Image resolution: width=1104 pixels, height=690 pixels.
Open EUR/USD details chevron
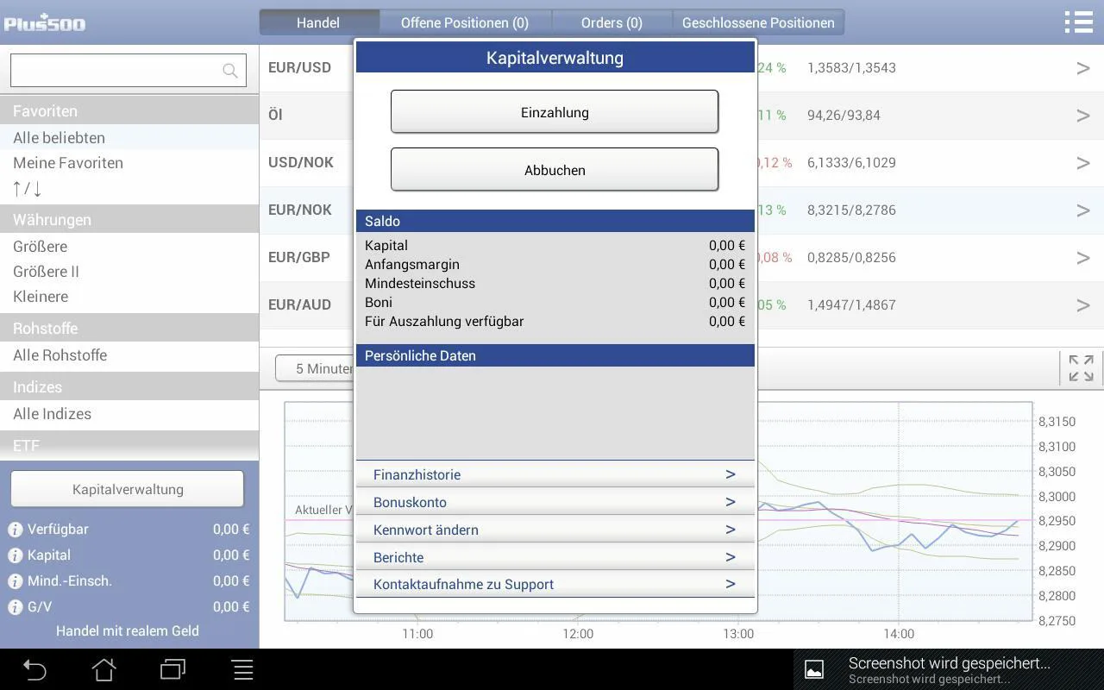coord(1083,68)
